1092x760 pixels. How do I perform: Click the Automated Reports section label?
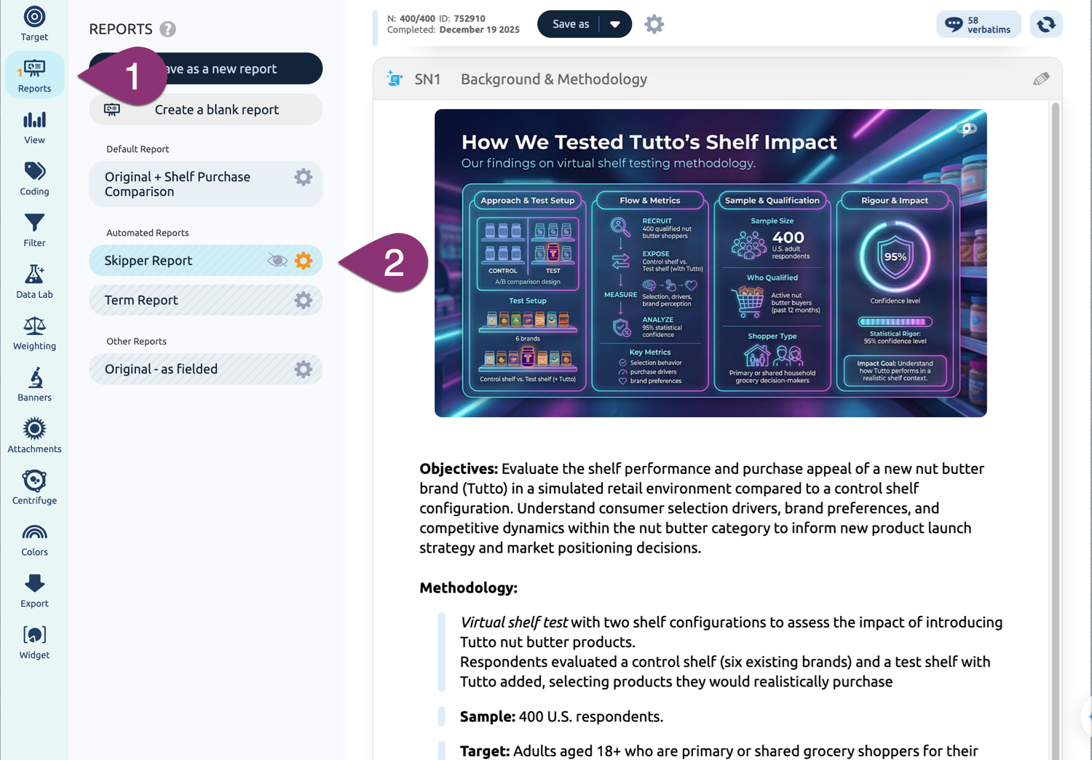(x=148, y=233)
